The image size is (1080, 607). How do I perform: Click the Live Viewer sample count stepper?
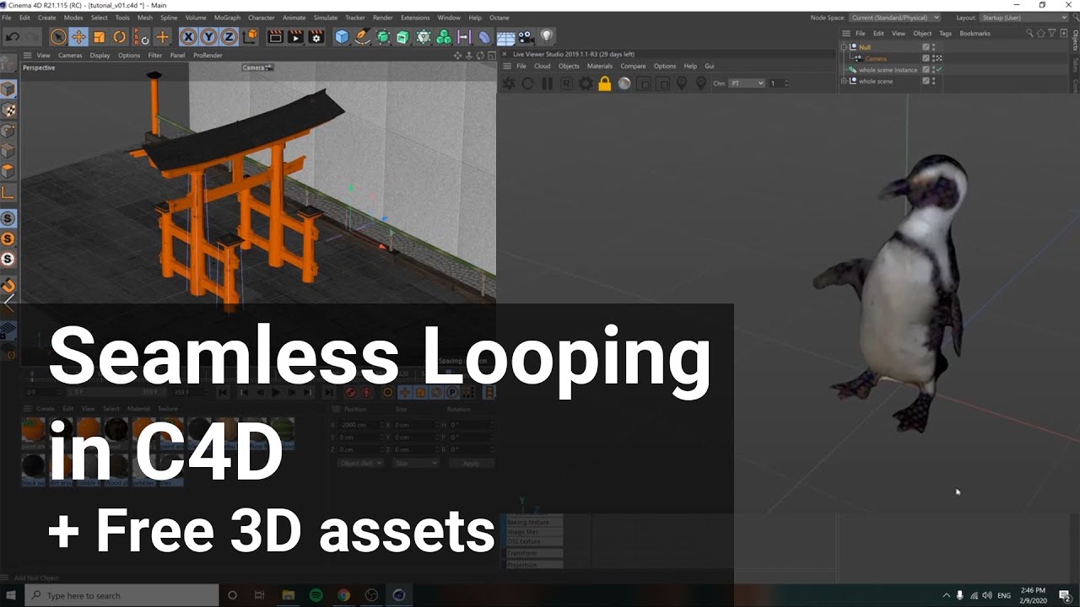[786, 83]
